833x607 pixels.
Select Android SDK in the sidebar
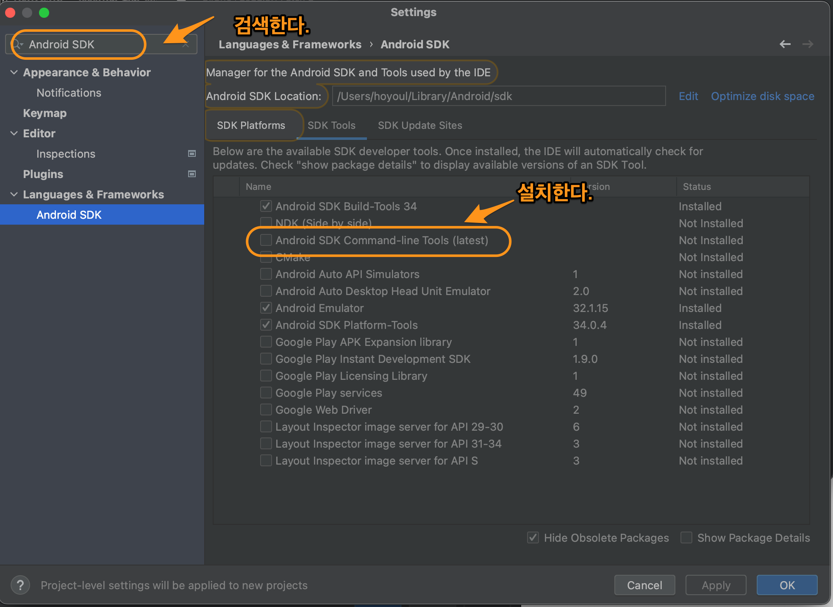coord(69,214)
